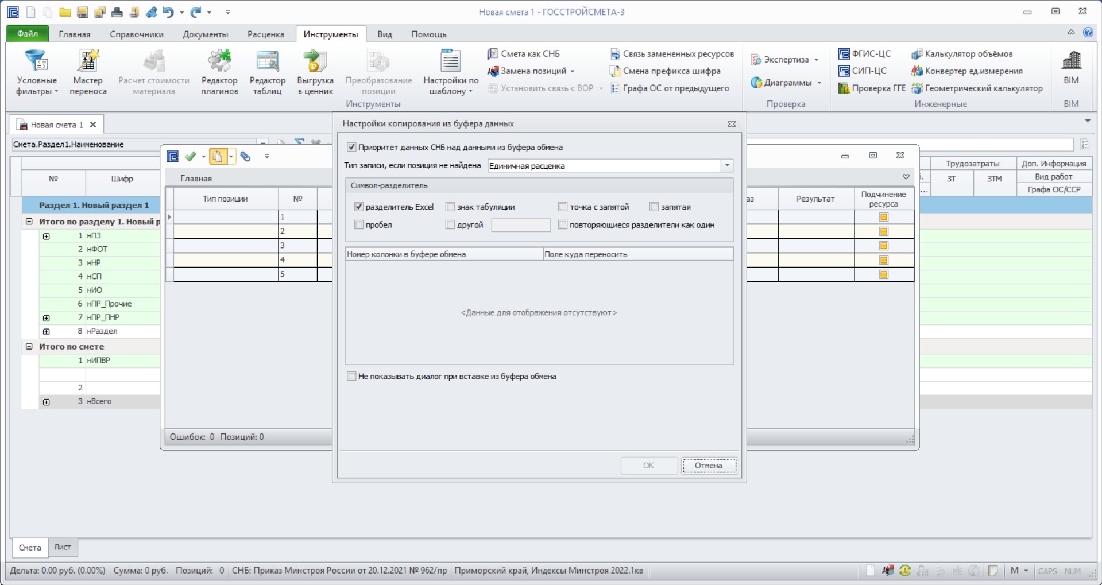The image size is (1102, 585).
Task: Expand Экспертиза dropdown menu
Action: (x=785, y=60)
